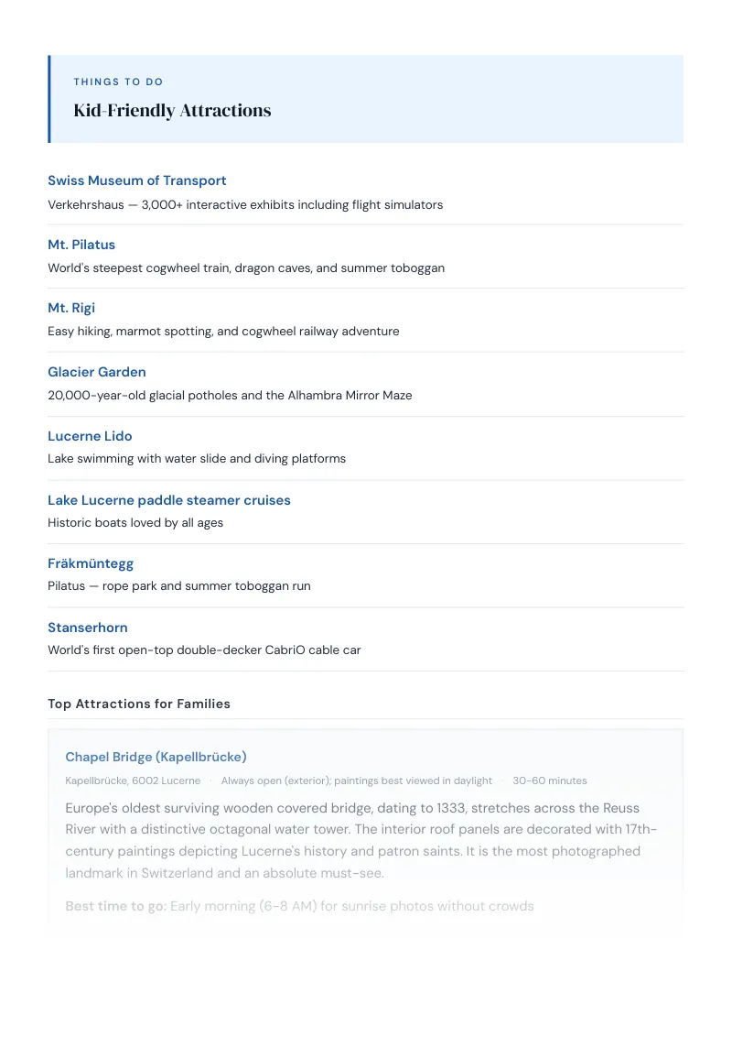Click the 30-60 minutes duration label
The width and height of the screenshot is (732, 1037).
pyautogui.click(x=550, y=781)
